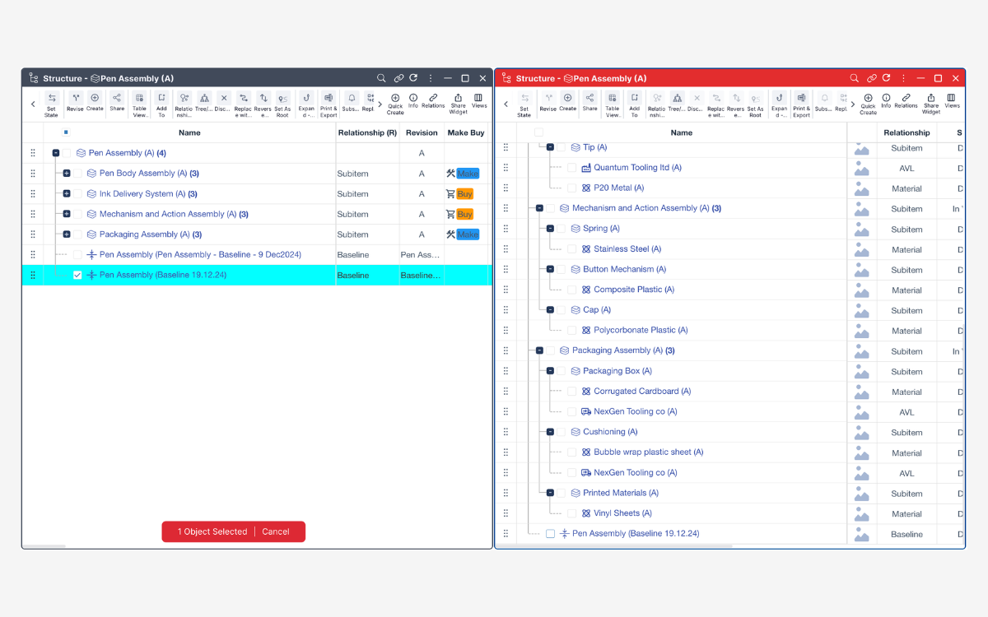Viewport: 988px width, 617px height.
Task: Click Share Widget in right panel
Action: 930,103
